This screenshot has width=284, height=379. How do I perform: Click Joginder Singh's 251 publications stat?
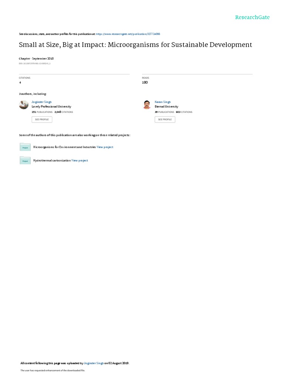pos(42,112)
